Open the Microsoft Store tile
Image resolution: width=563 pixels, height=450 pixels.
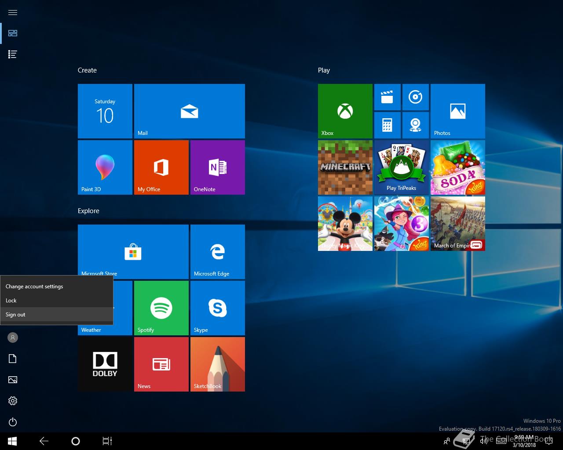[133, 252]
